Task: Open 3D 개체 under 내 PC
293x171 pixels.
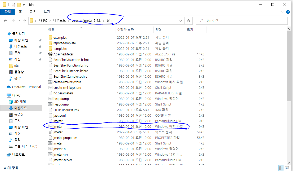Action: [20, 102]
